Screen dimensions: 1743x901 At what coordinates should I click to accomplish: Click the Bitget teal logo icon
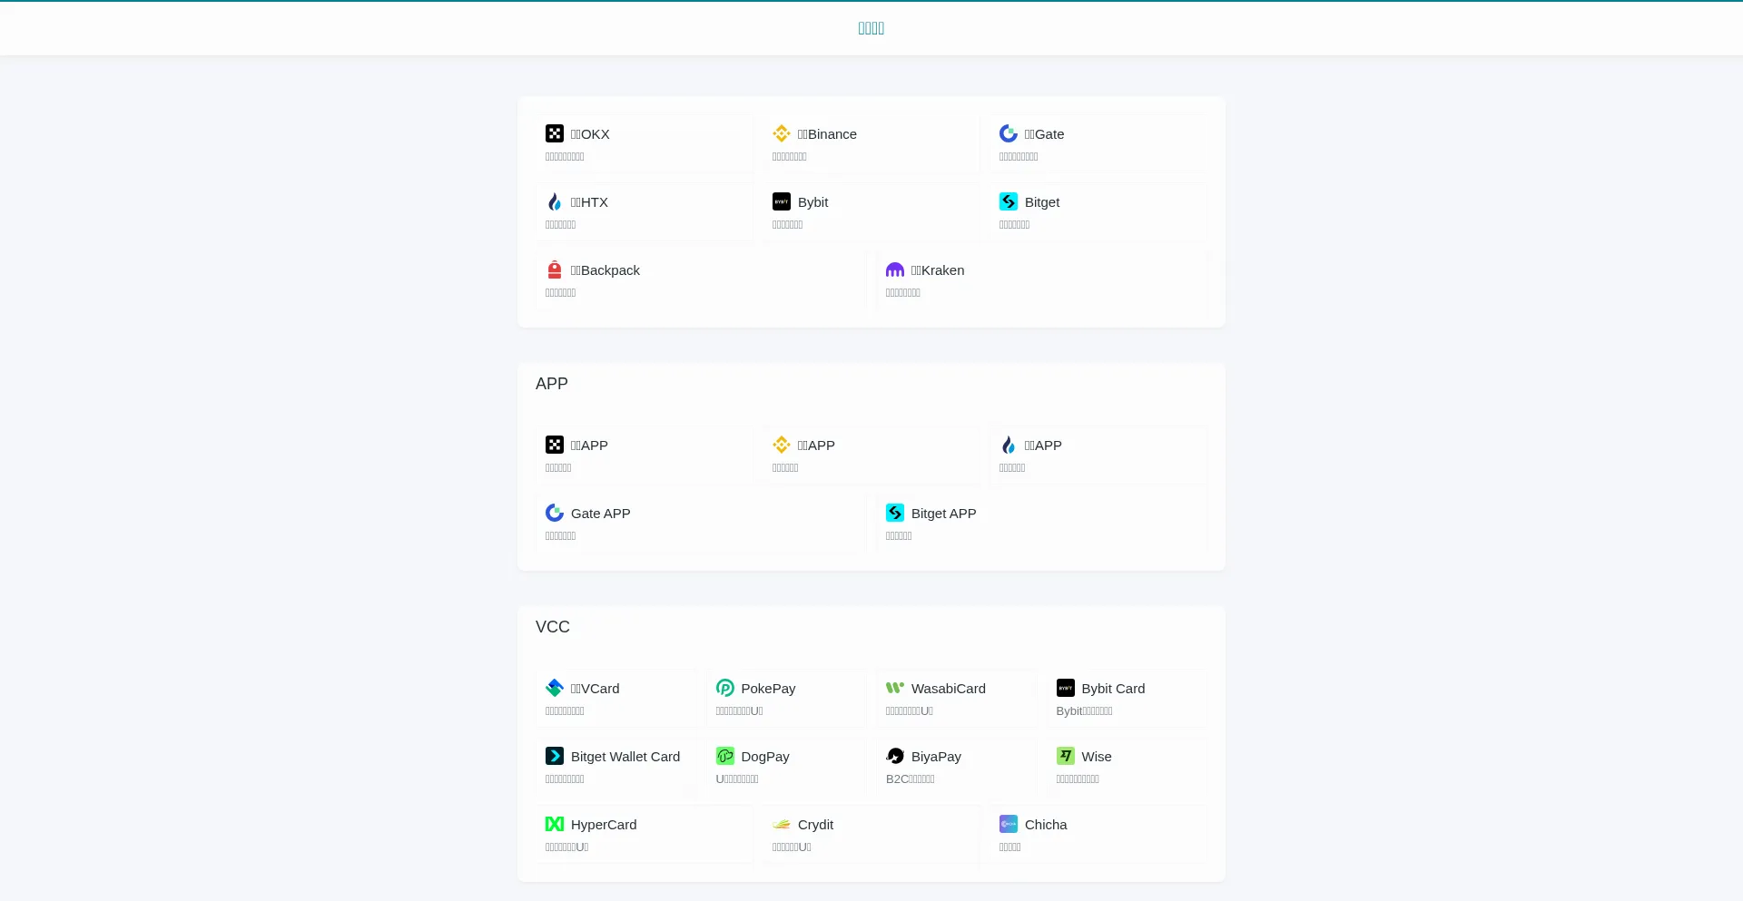coord(1008,201)
